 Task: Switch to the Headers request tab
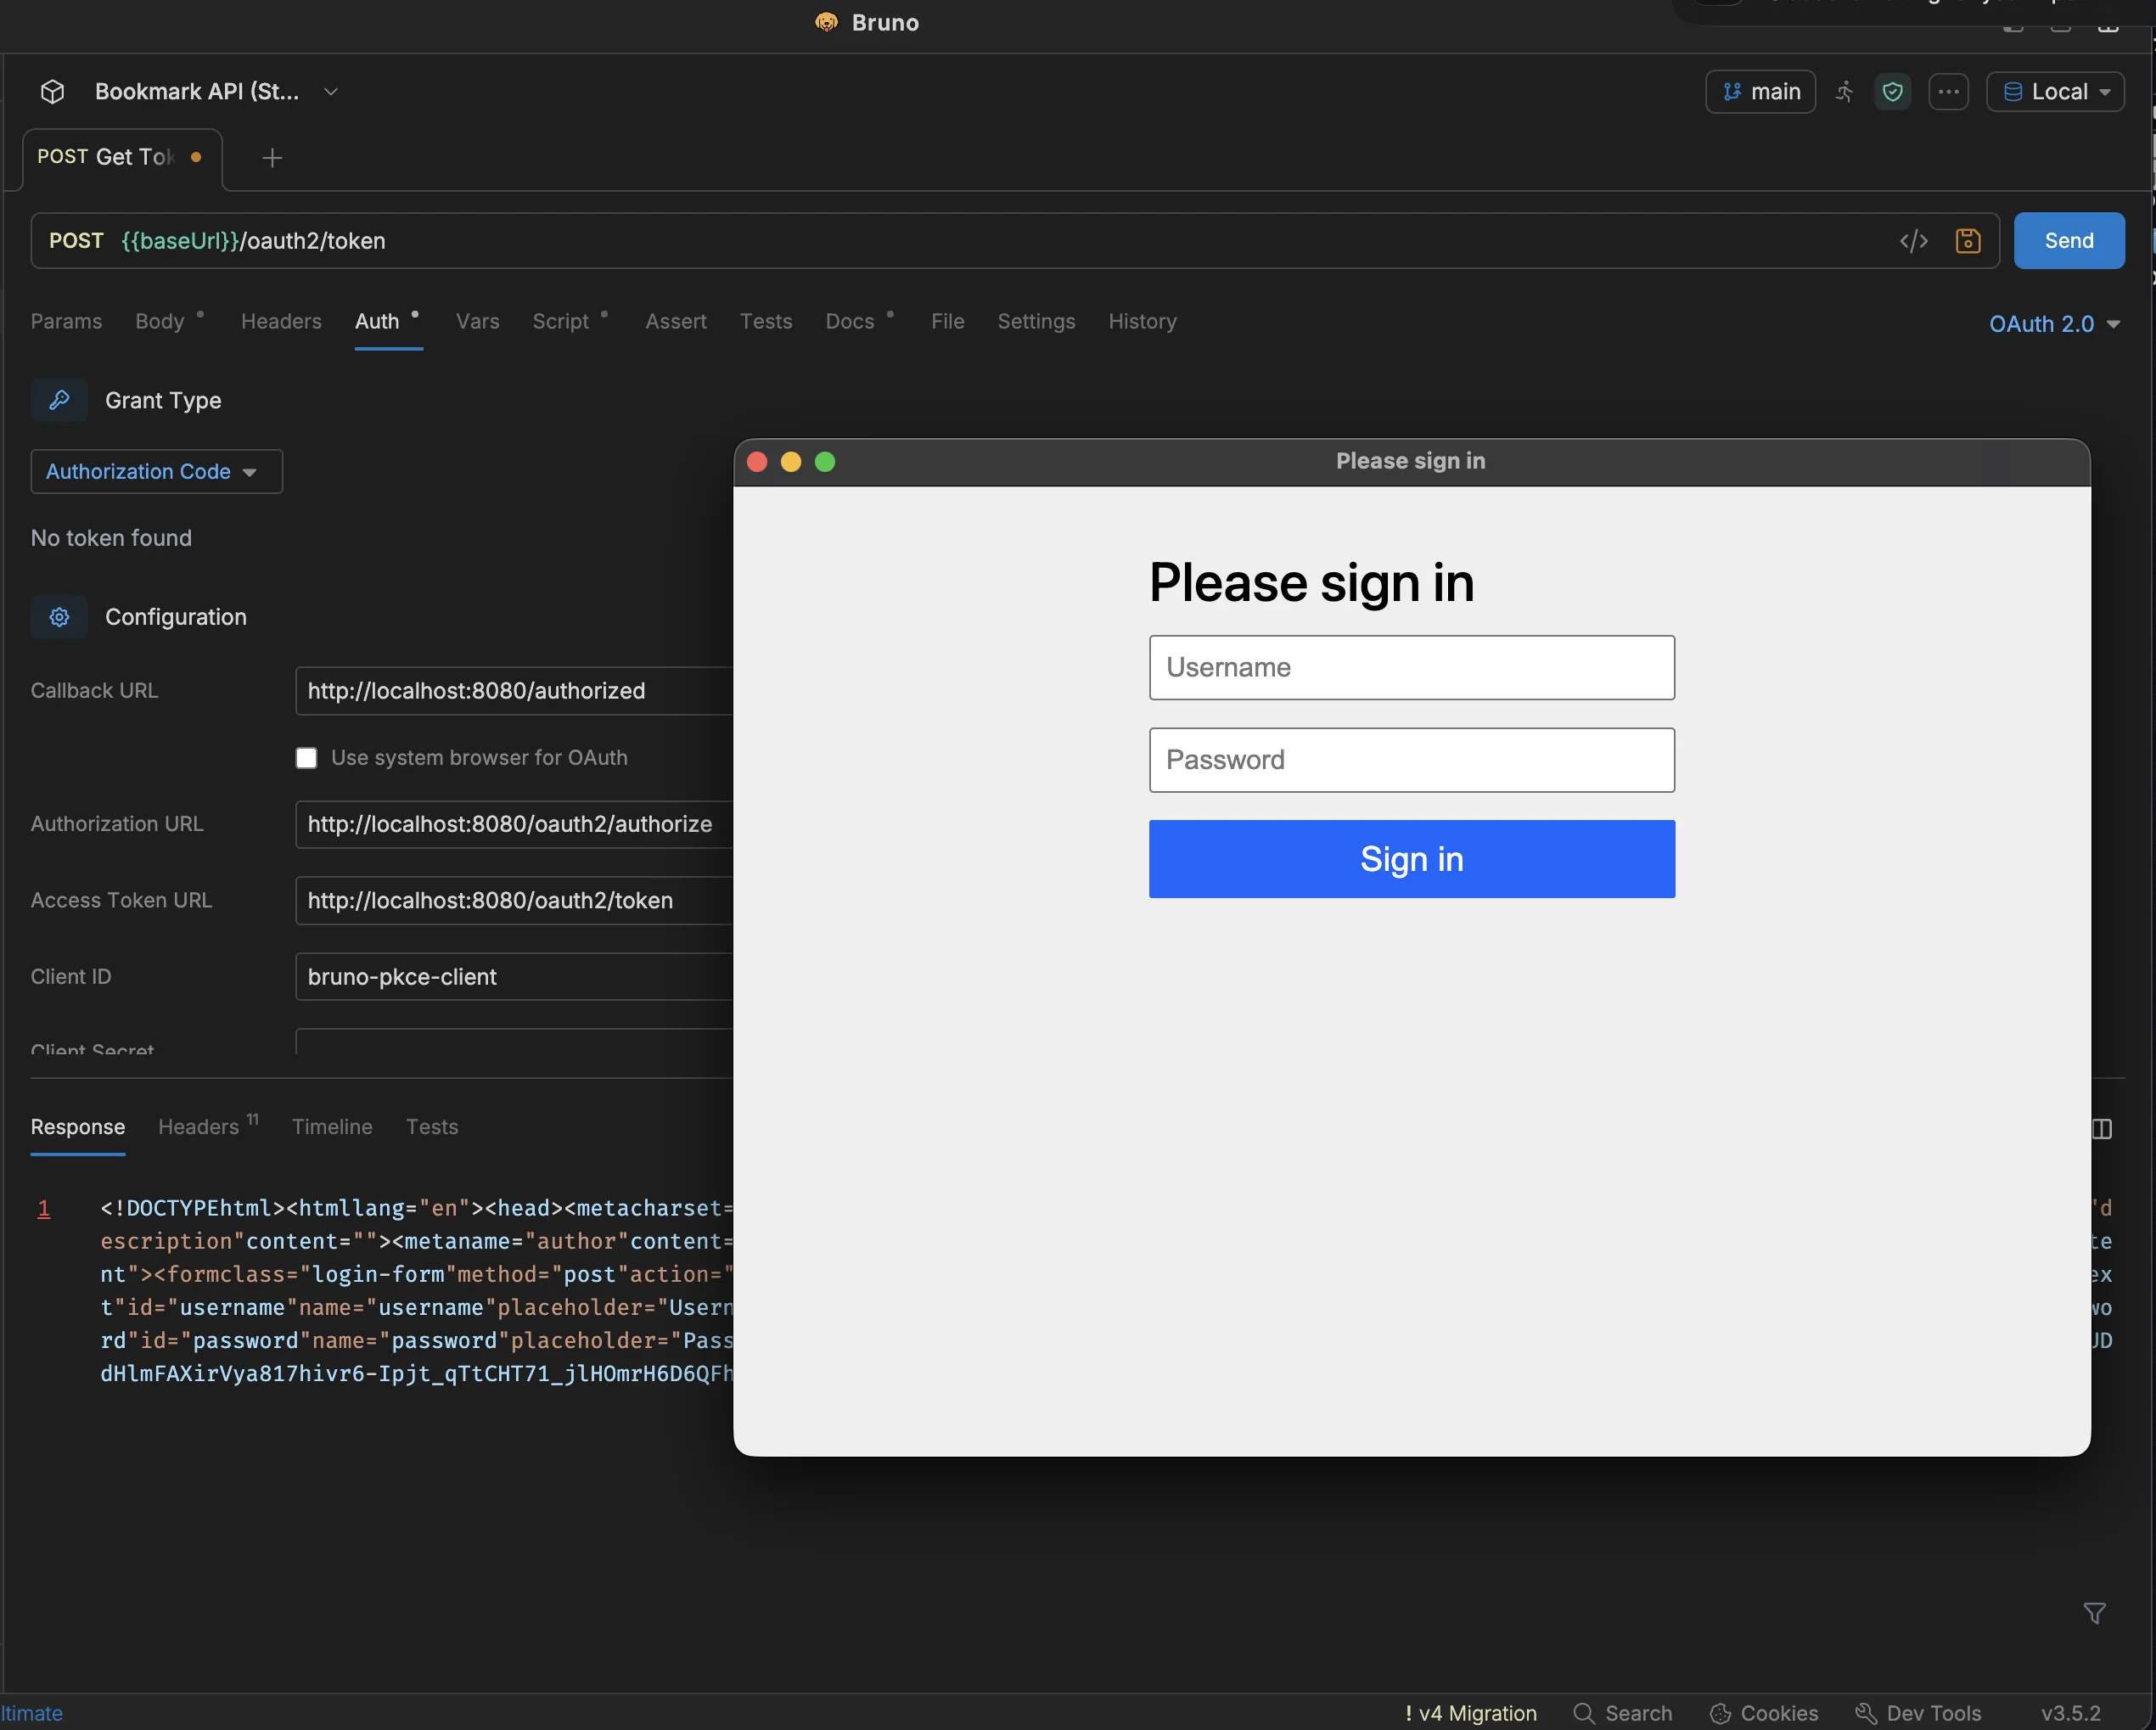(x=281, y=321)
